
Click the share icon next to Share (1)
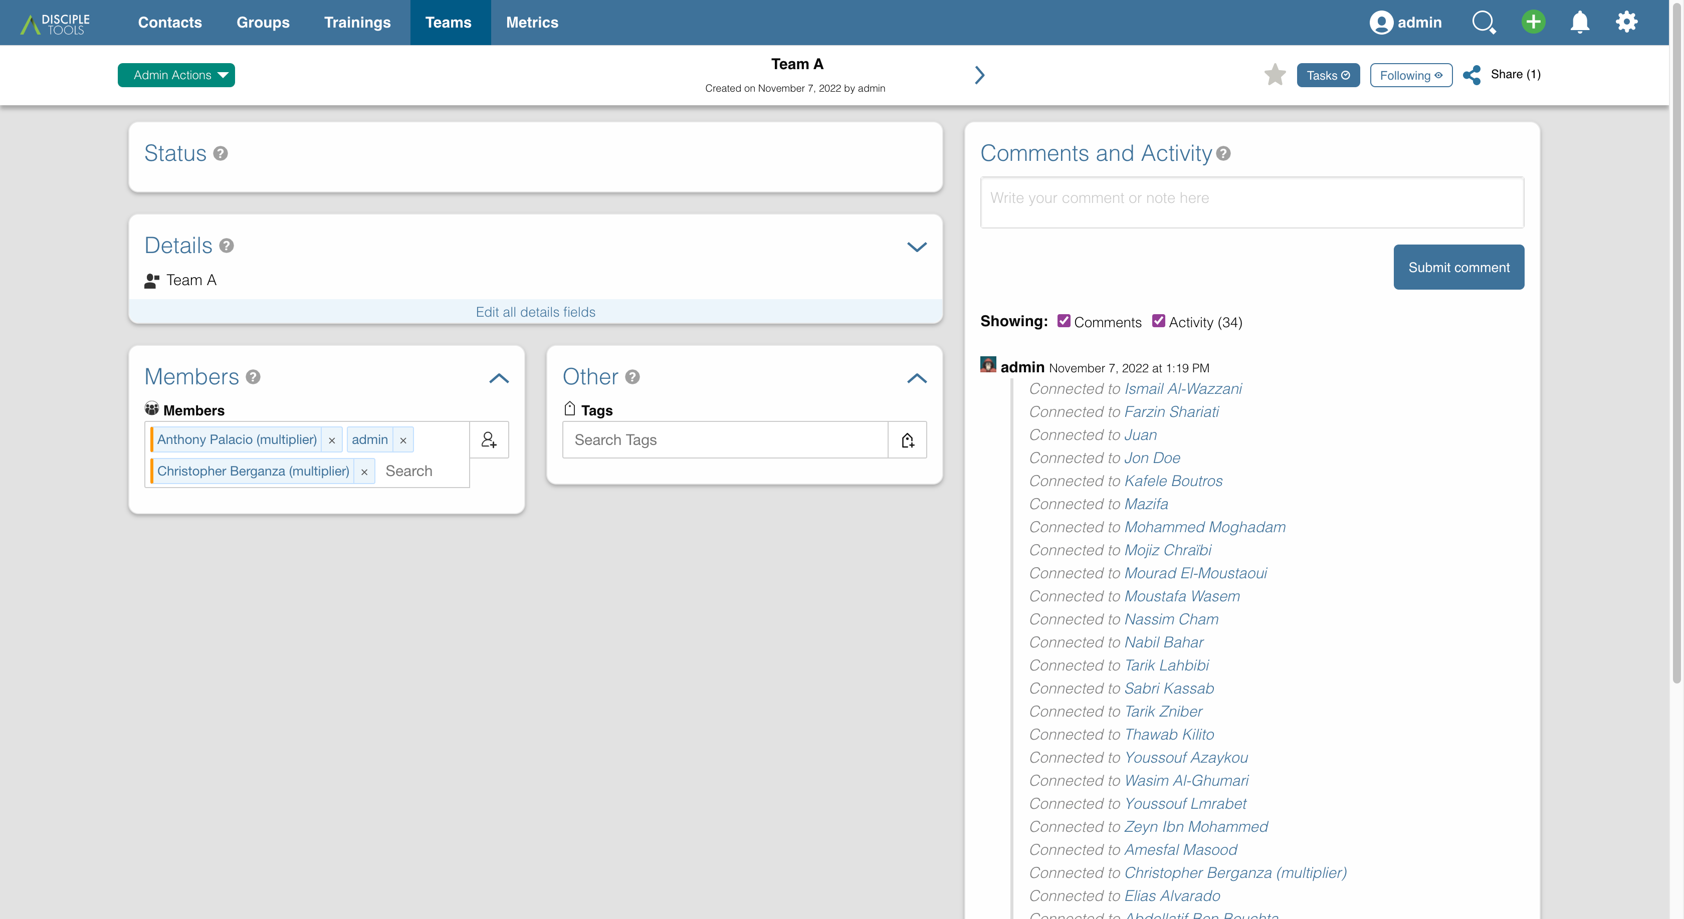pos(1471,75)
